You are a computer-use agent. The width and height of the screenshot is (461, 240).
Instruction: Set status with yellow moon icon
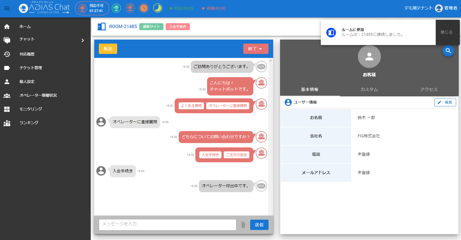pos(157,8)
